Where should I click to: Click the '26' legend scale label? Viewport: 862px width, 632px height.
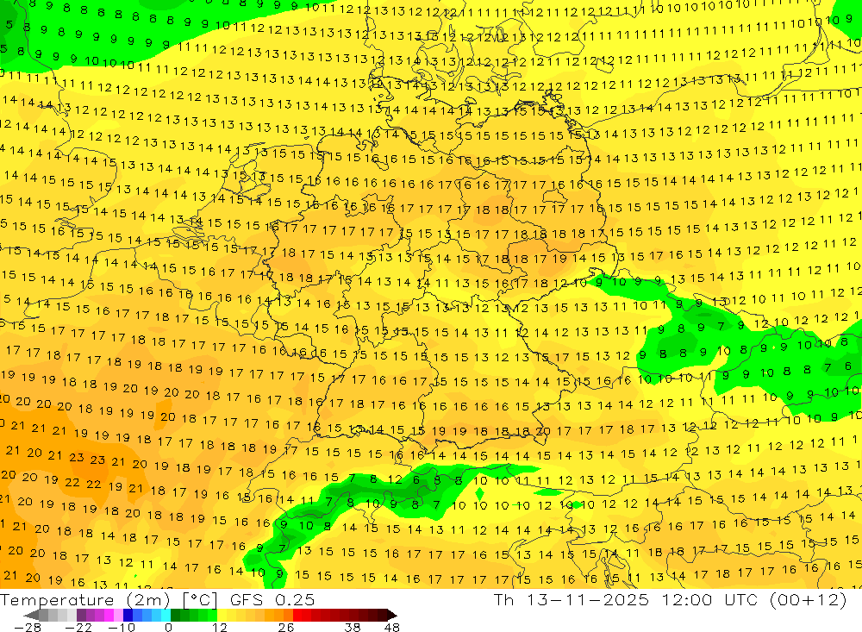click(286, 627)
